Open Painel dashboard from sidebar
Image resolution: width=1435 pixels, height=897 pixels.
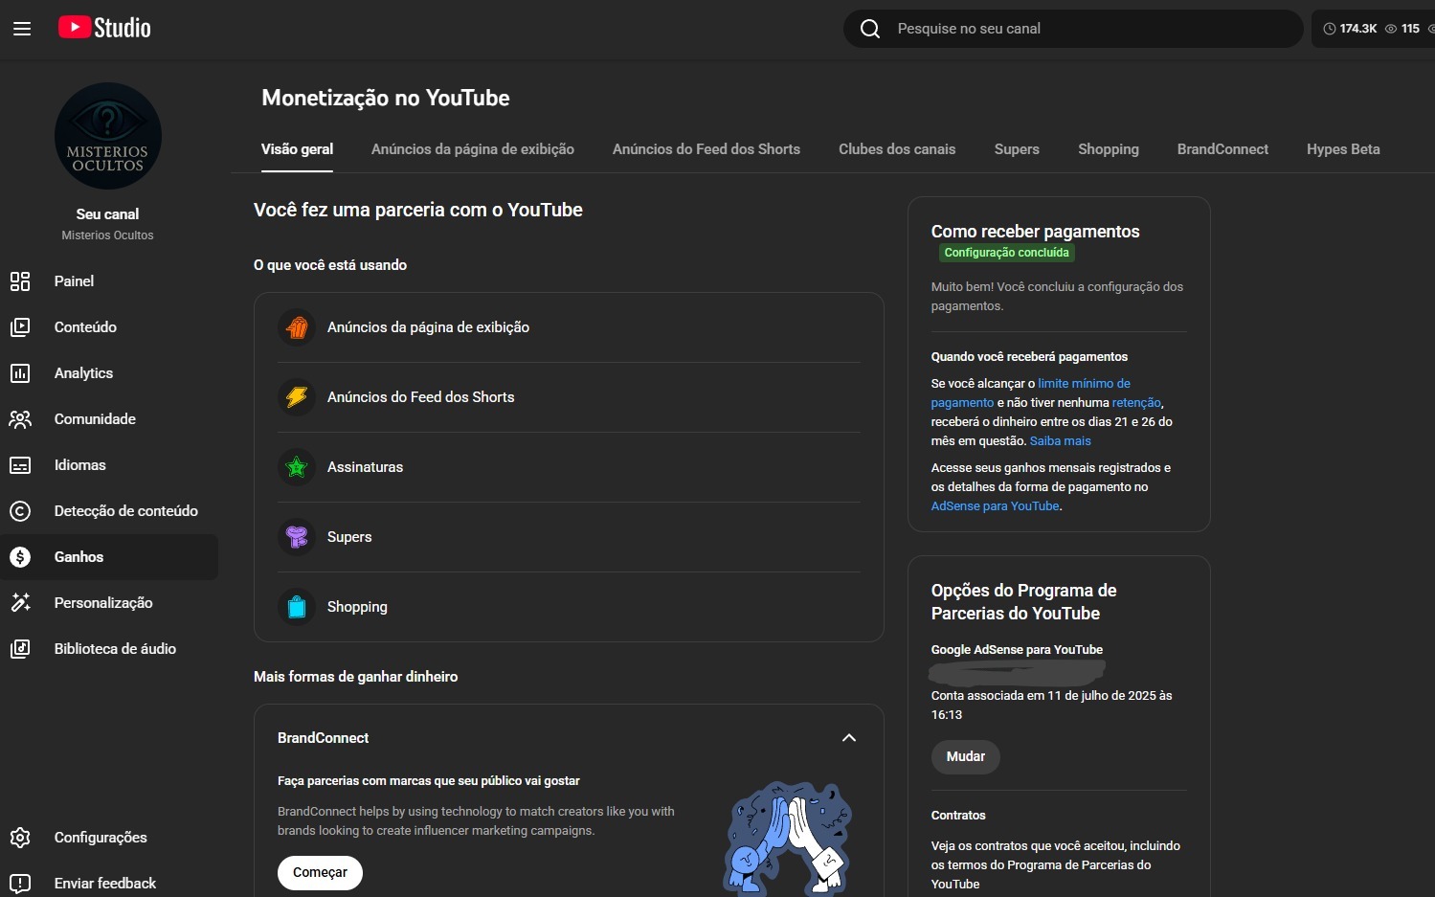coord(74,281)
